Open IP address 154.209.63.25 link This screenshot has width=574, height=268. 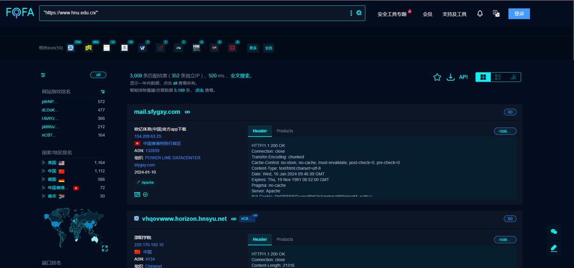pyautogui.click(x=148, y=136)
